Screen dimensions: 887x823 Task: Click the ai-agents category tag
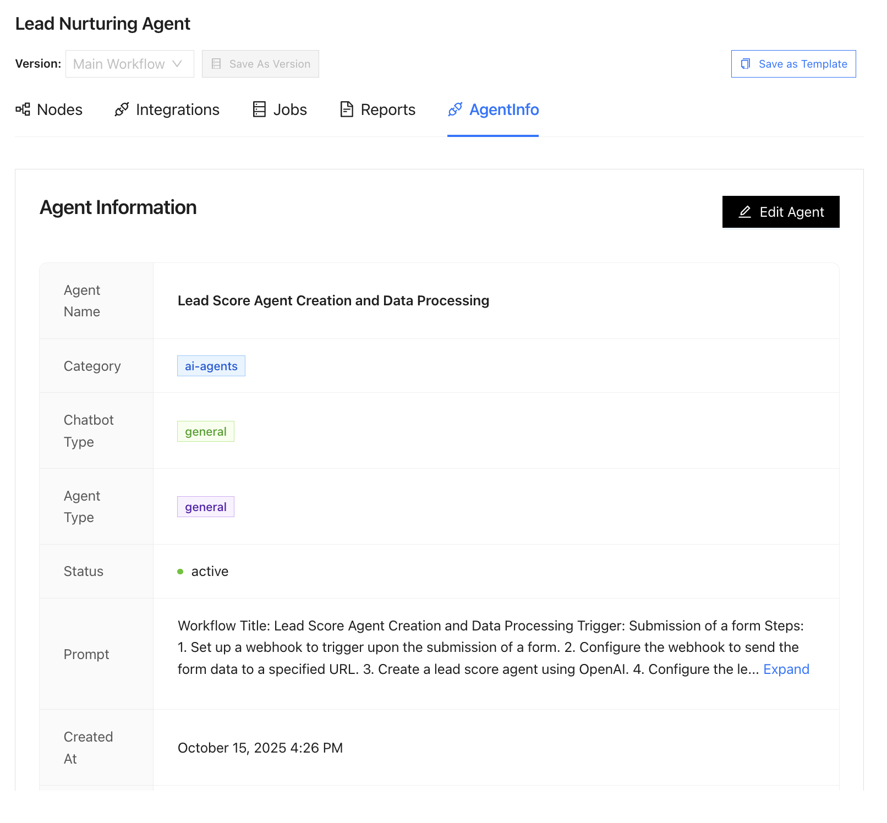(211, 366)
